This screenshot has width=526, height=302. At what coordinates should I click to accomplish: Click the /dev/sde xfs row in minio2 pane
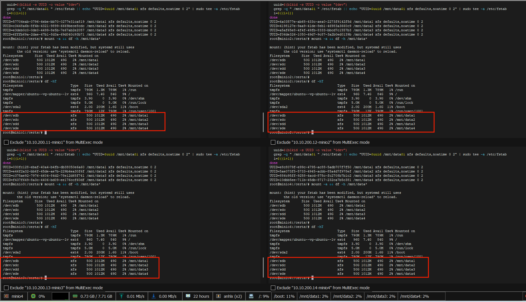(342, 128)
